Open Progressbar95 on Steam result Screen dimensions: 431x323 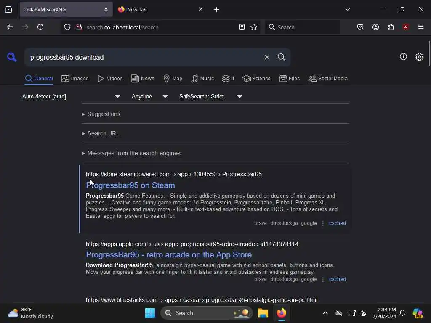(130, 185)
